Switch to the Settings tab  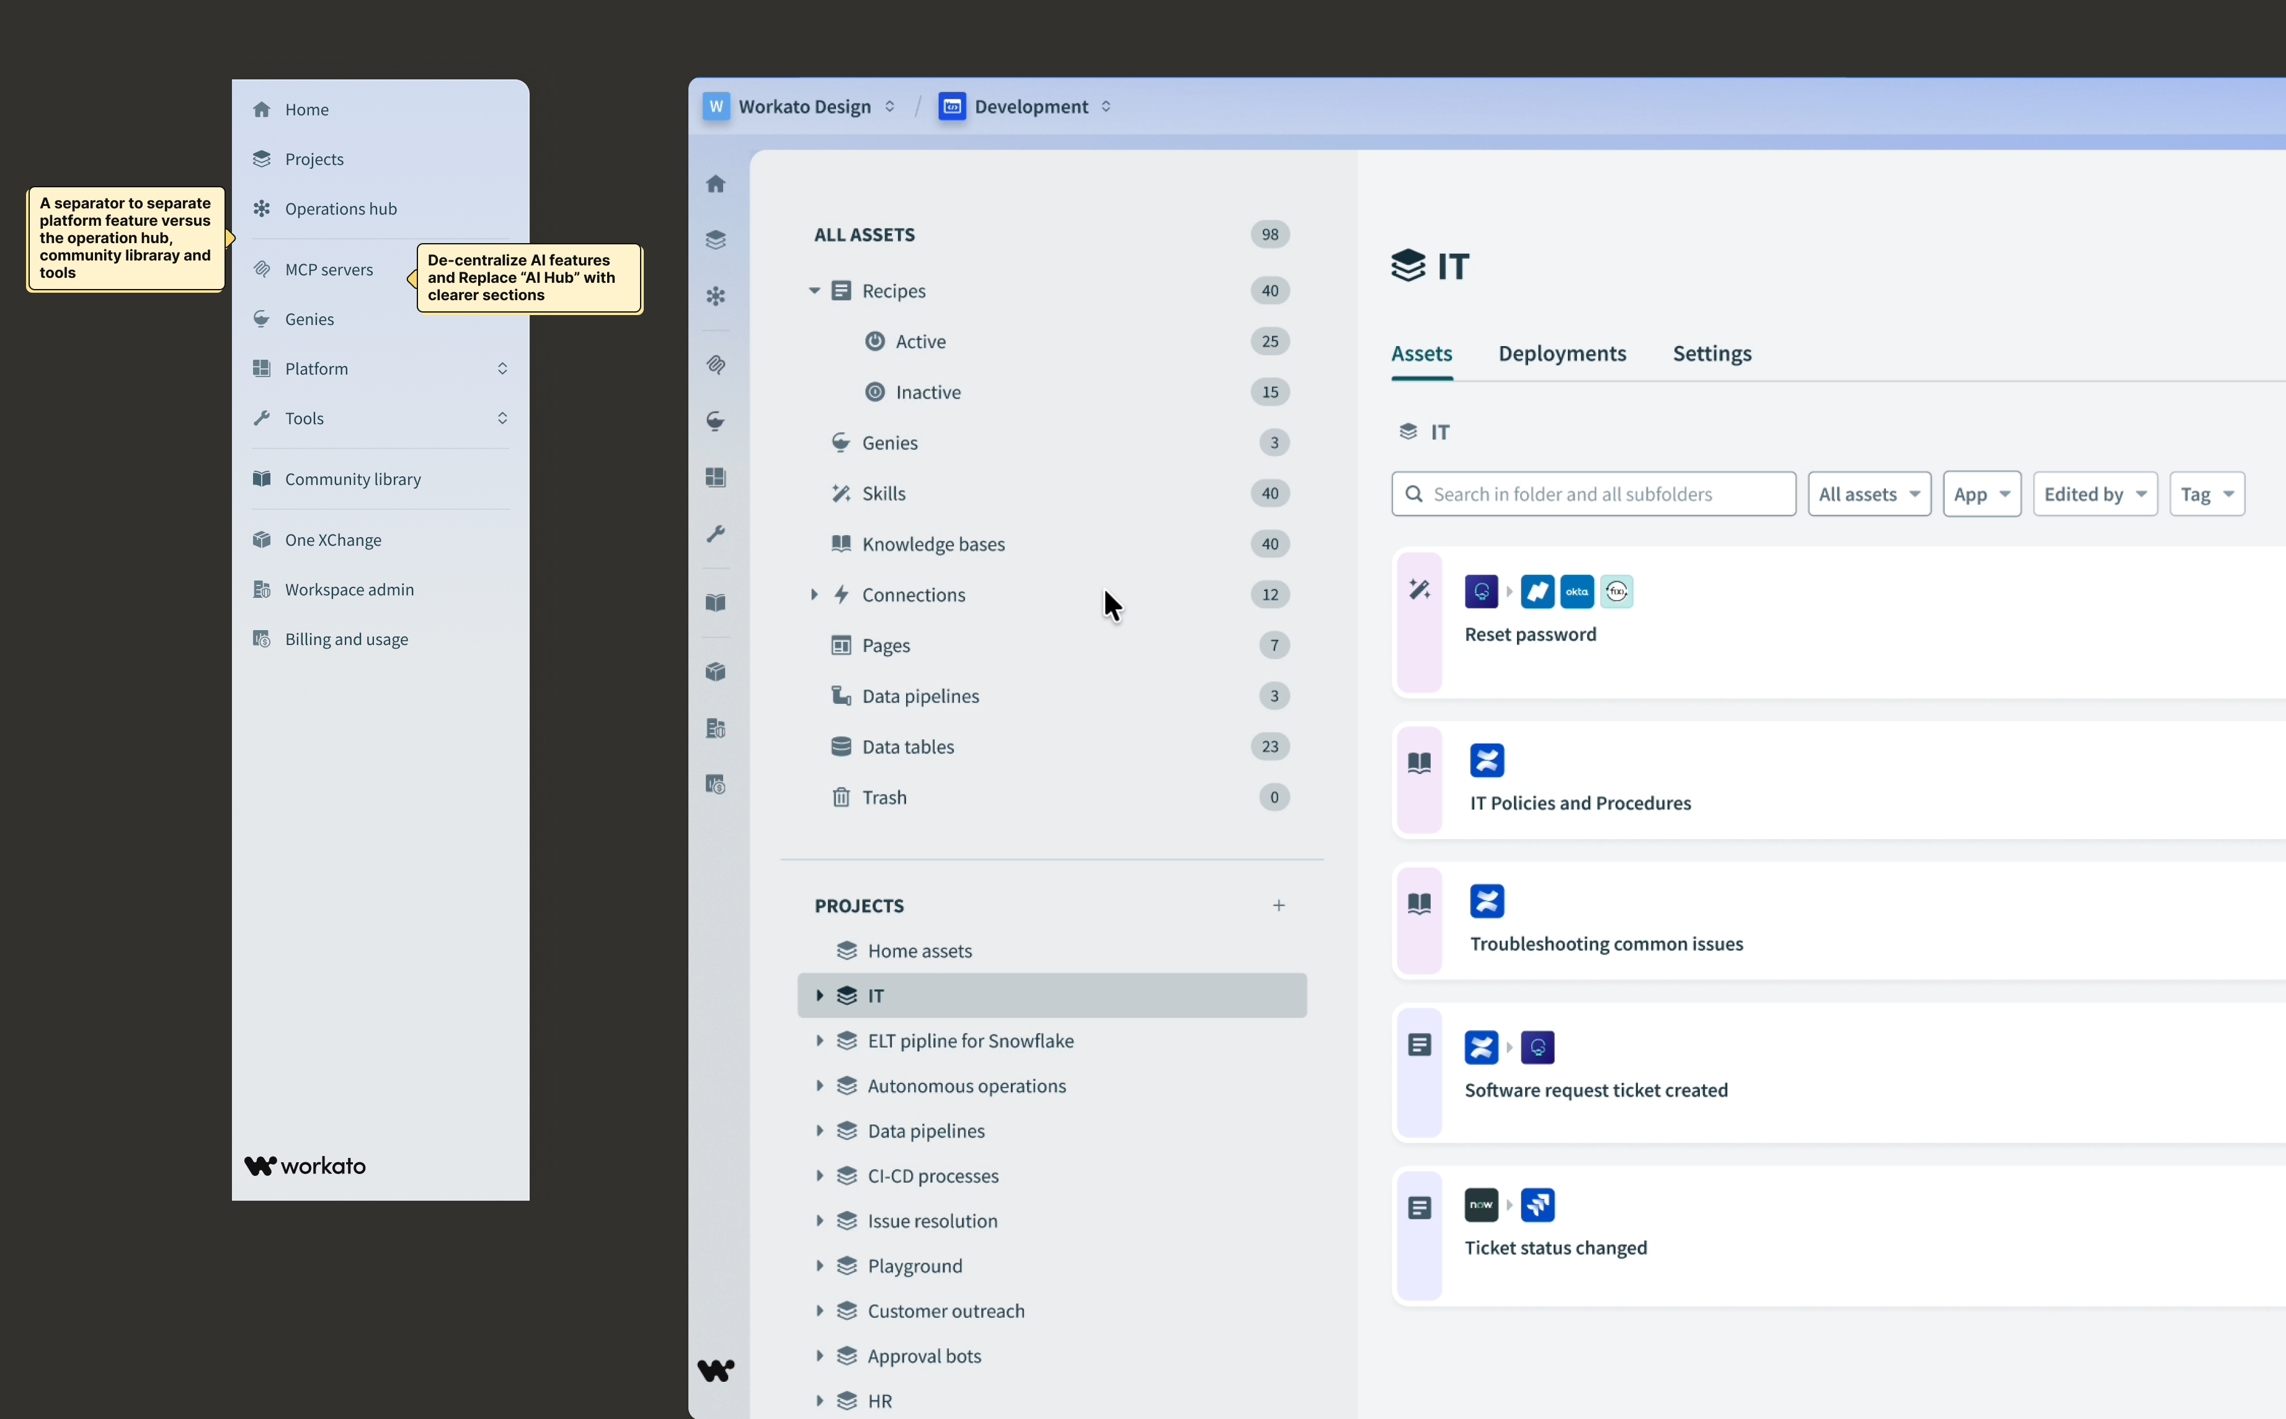coord(1712,354)
